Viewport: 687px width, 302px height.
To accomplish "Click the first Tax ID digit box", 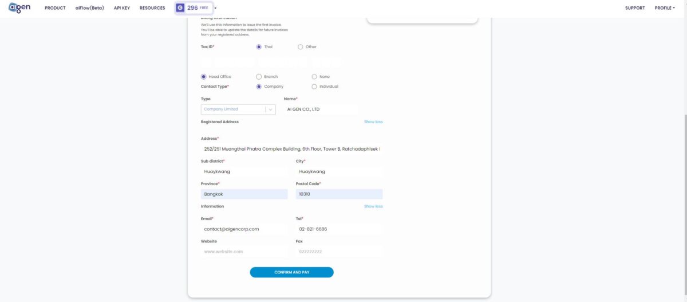I will 206,61.
